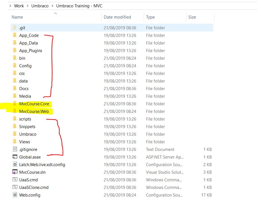Select the Snippets folder icon
This screenshot has height=212, width=257.
[x=15, y=126]
